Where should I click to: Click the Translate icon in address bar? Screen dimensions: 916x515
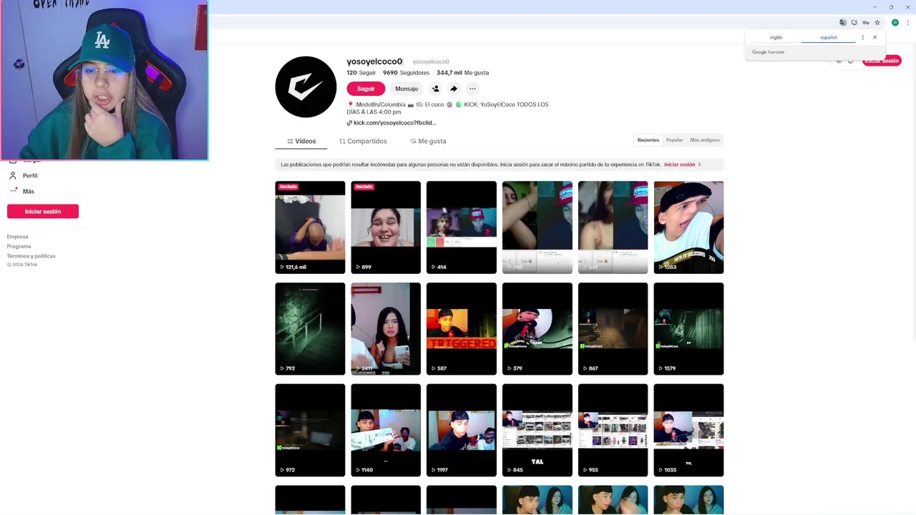click(x=843, y=23)
